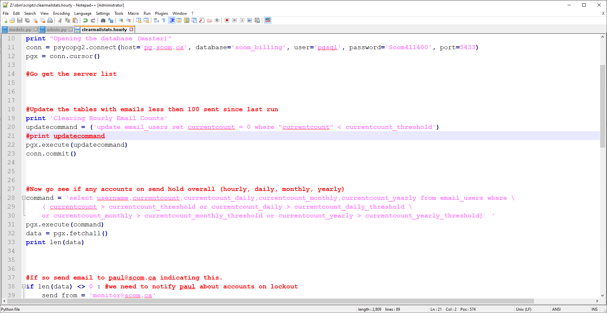Collapse the fold on line 38
Screen dimensions: 607x313
[x=23, y=286]
